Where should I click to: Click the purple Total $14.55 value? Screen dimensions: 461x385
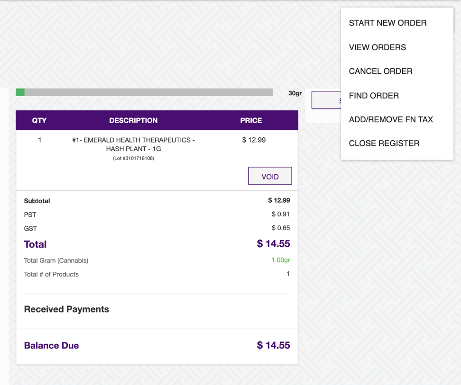coord(273,244)
